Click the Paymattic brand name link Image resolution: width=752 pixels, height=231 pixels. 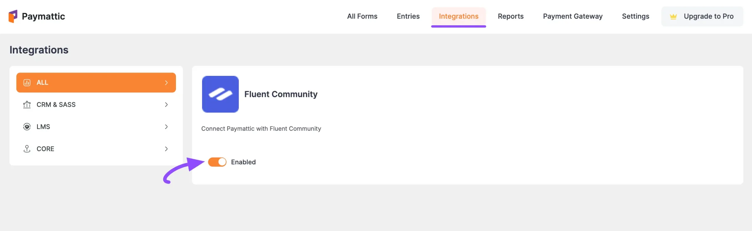point(43,16)
